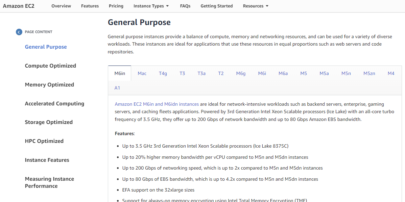Switch to the Mac tab

(x=142, y=74)
